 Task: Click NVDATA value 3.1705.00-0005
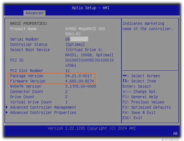81,86
